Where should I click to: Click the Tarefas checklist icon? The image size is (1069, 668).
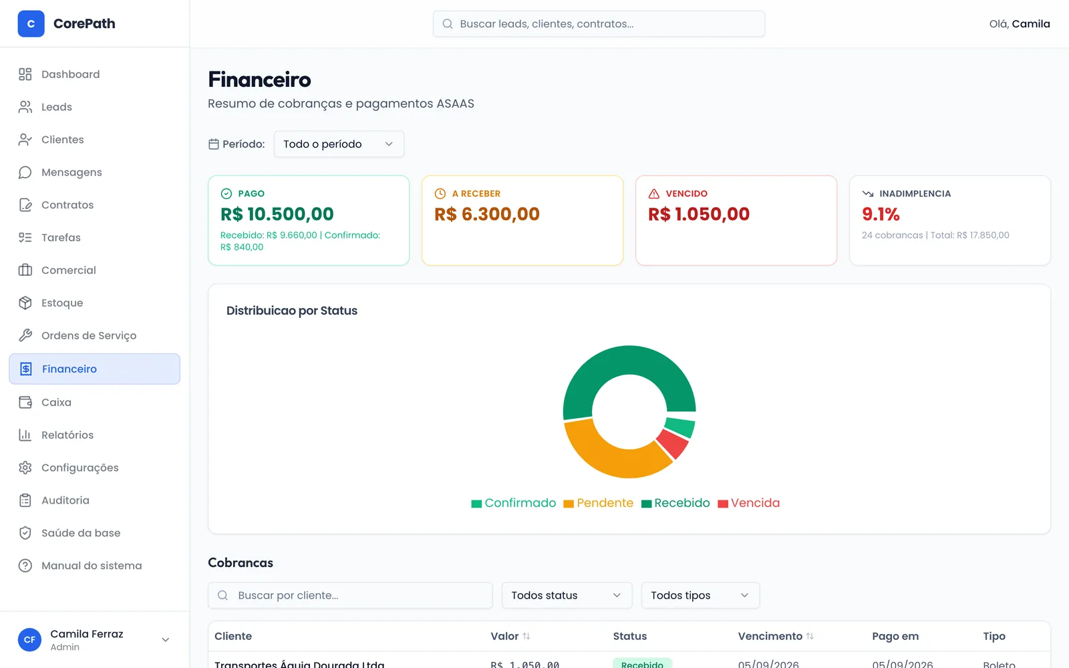click(x=25, y=238)
